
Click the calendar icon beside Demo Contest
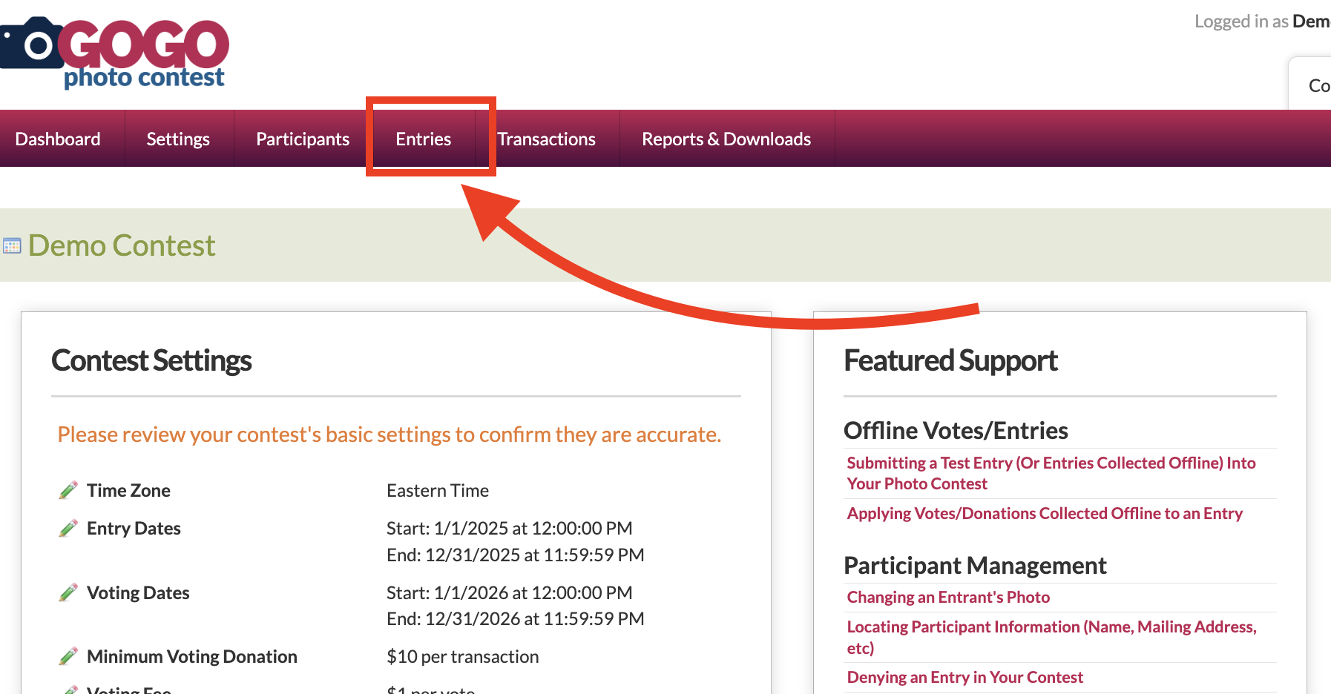[12, 246]
